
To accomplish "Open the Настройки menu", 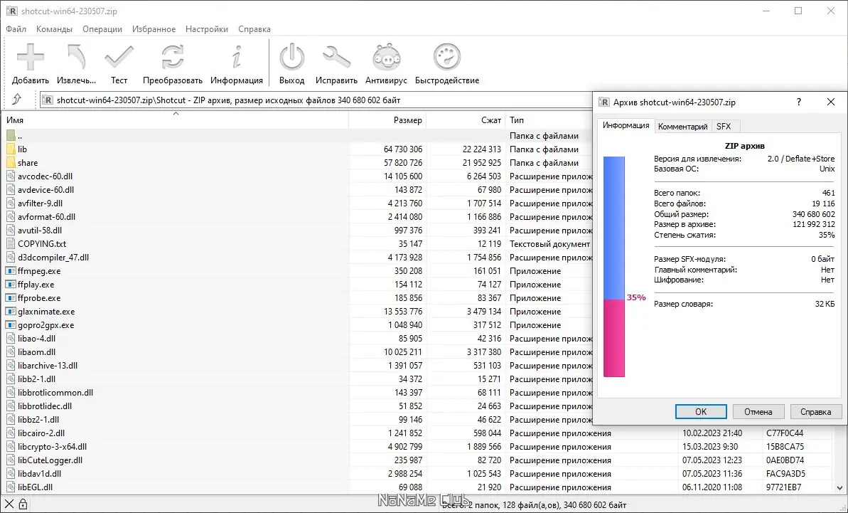I will 207,29.
